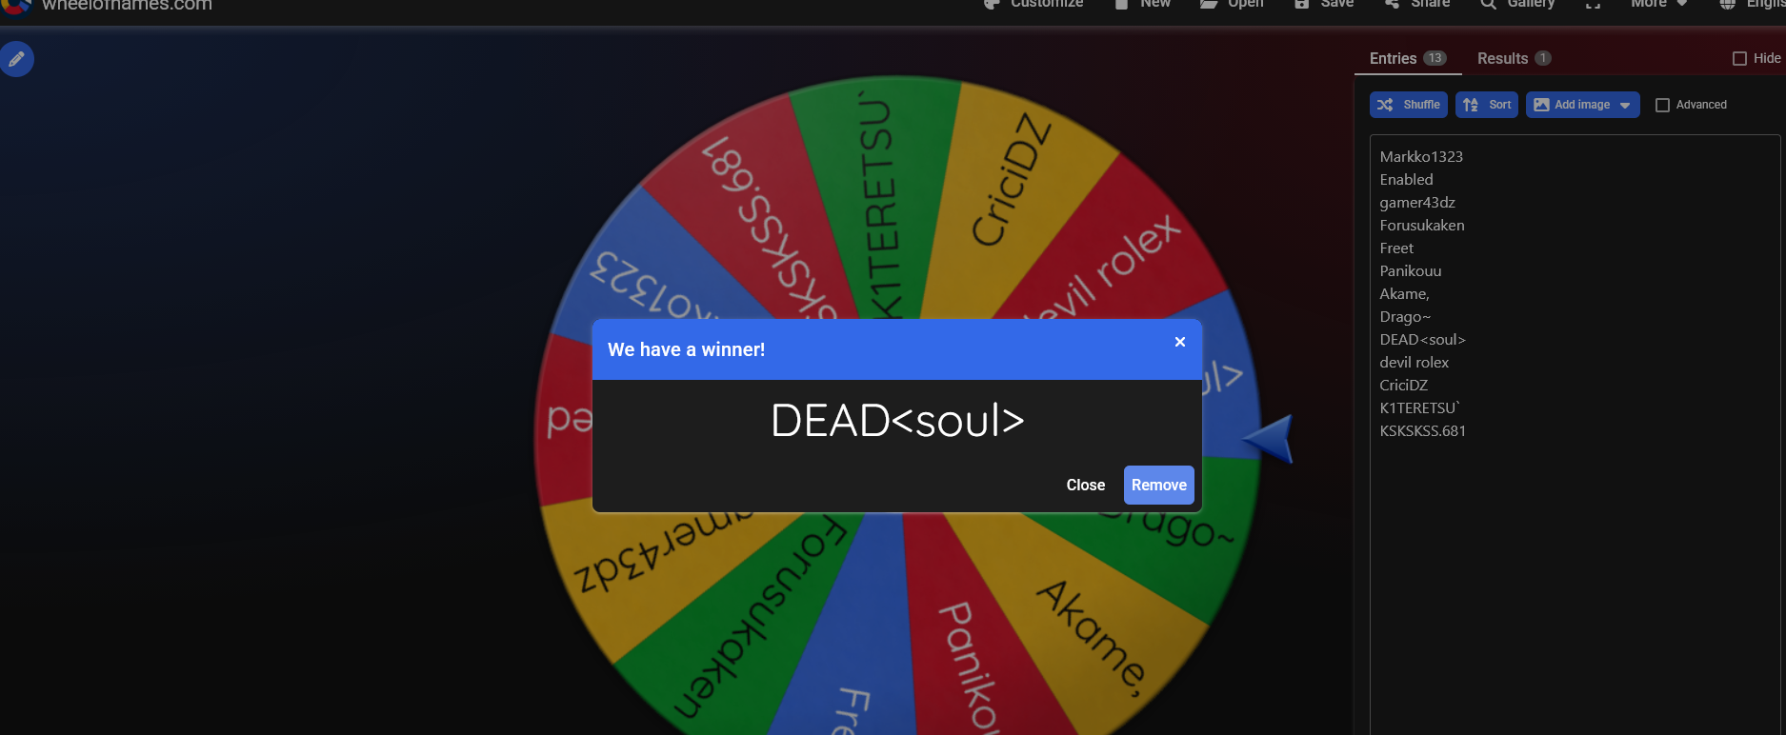Toggle the Hide checkbox
The width and height of the screenshot is (1786, 735).
tap(1739, 58)
